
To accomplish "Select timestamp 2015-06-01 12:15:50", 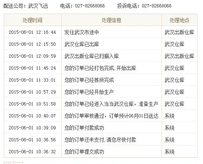I will tap(33, 44).
